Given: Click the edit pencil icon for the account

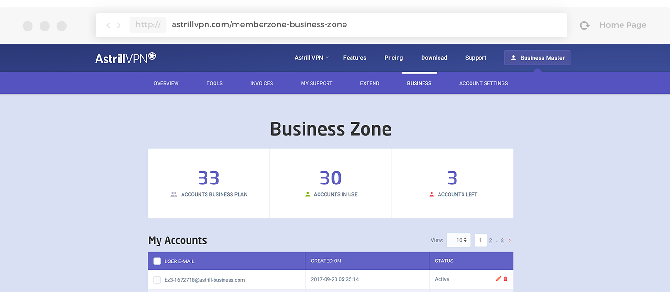Looking at the screenshot, I should coord(498,279).
